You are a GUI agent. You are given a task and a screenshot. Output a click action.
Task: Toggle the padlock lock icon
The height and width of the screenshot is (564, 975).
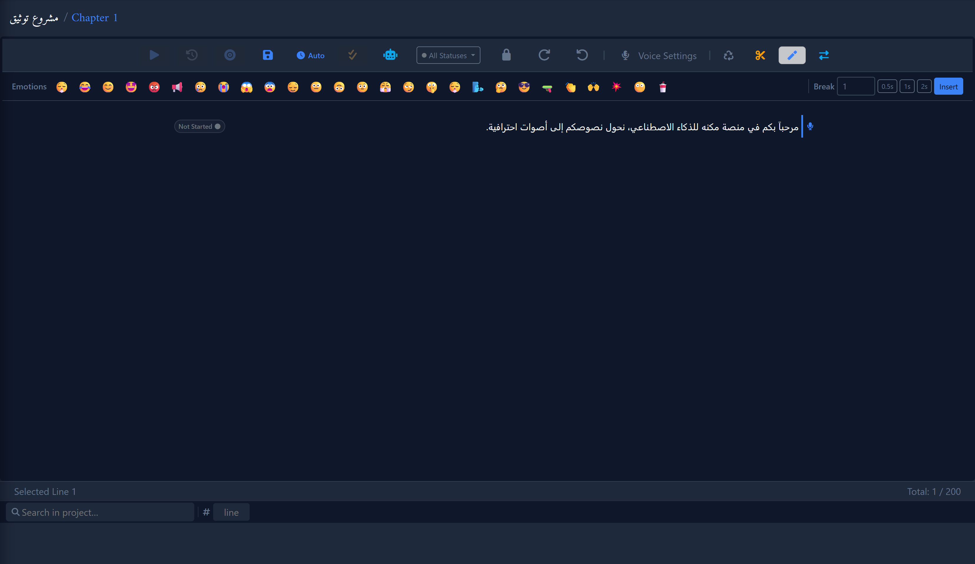click(x=506, y=55)
